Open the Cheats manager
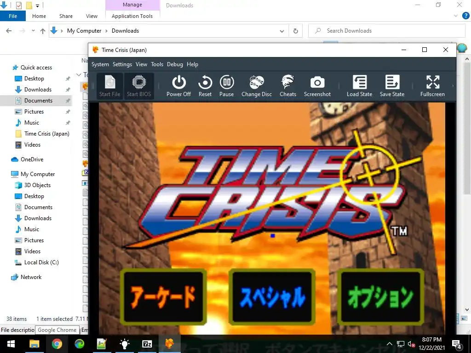Viewport: 471px width, 353px height. tap(288, 86)
